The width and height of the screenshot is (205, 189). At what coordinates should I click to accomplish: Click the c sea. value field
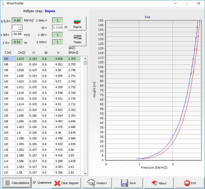(x=57, y=20)
